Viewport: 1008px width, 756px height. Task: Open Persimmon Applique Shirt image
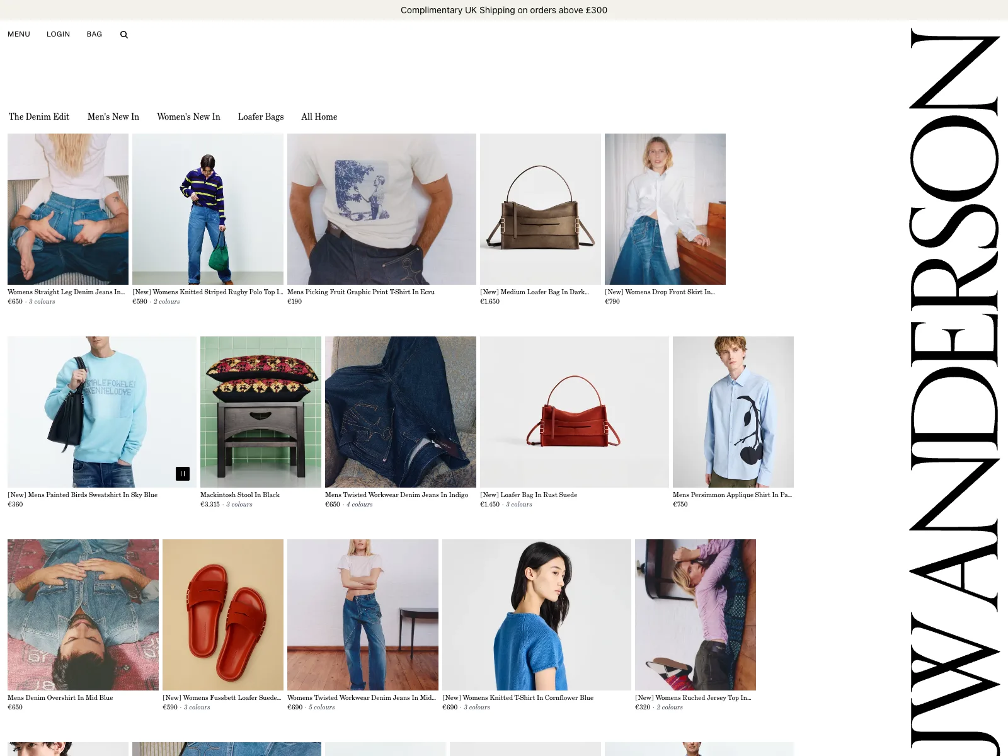click(733, 412)
